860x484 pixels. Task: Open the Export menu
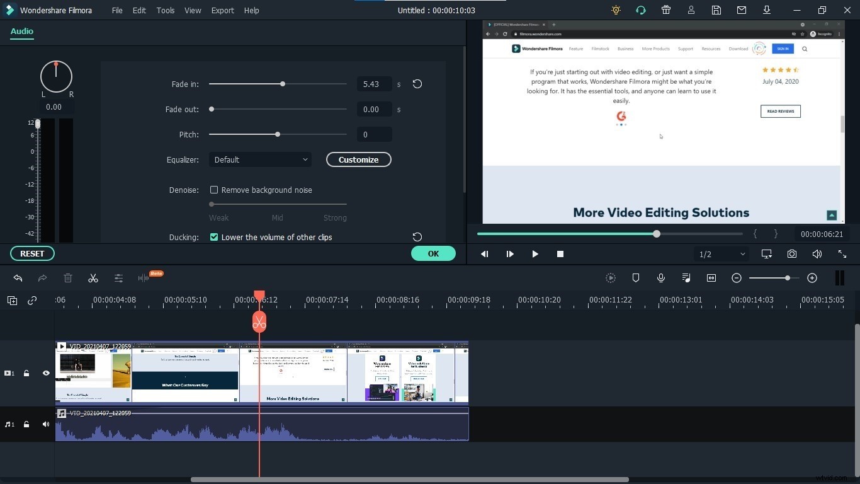[x=222, y=10]
